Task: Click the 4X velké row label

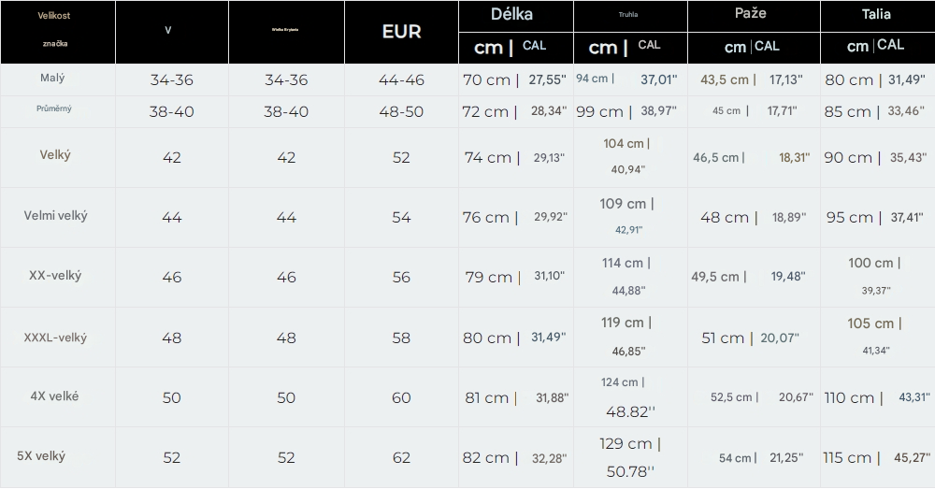Action: 55,396
